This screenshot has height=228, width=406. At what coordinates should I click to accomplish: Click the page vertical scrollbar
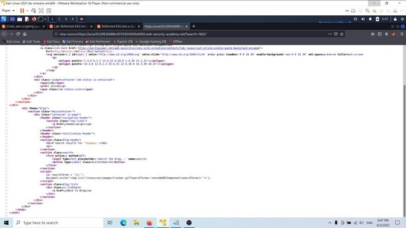[404, 150]
